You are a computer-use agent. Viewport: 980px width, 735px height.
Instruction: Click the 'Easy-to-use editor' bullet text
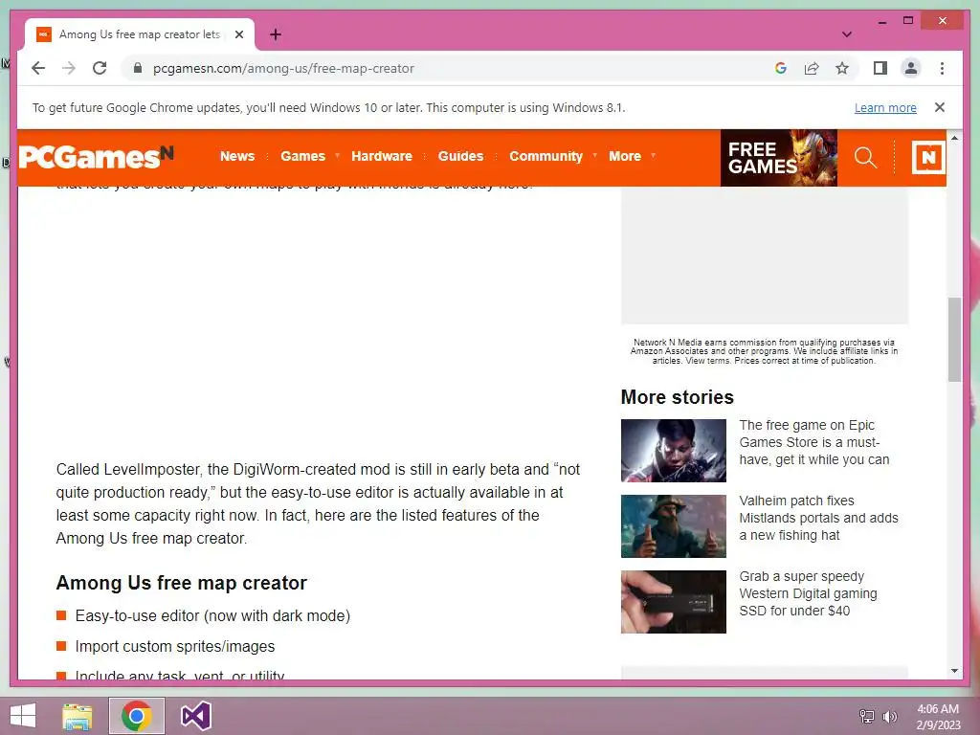[x=212, y=615]
